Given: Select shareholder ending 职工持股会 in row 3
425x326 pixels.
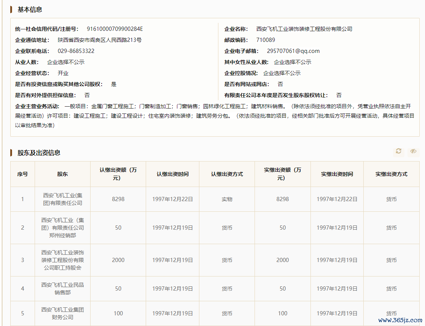Looking at the screenshot, I should click(x=62, y=260).
